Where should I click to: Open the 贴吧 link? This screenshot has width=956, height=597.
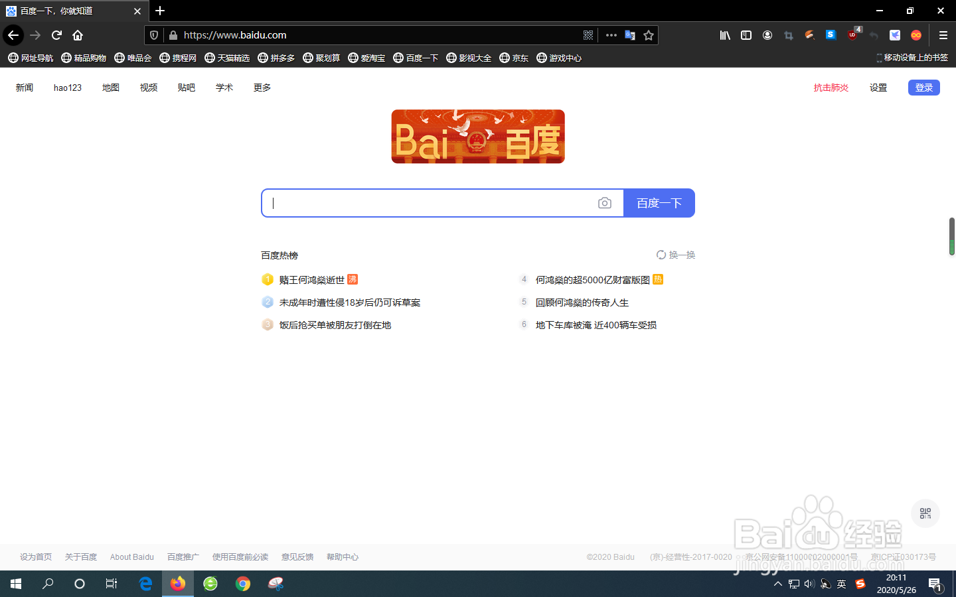pos(187,88)
